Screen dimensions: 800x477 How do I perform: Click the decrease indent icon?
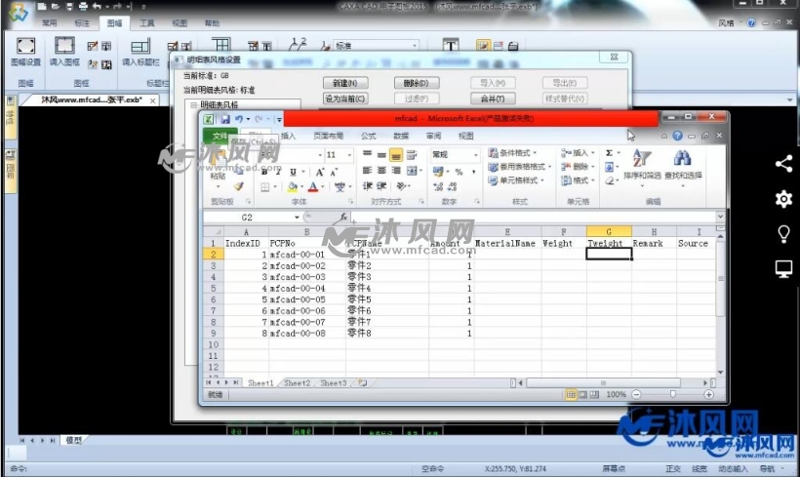(x=368, y=186)
